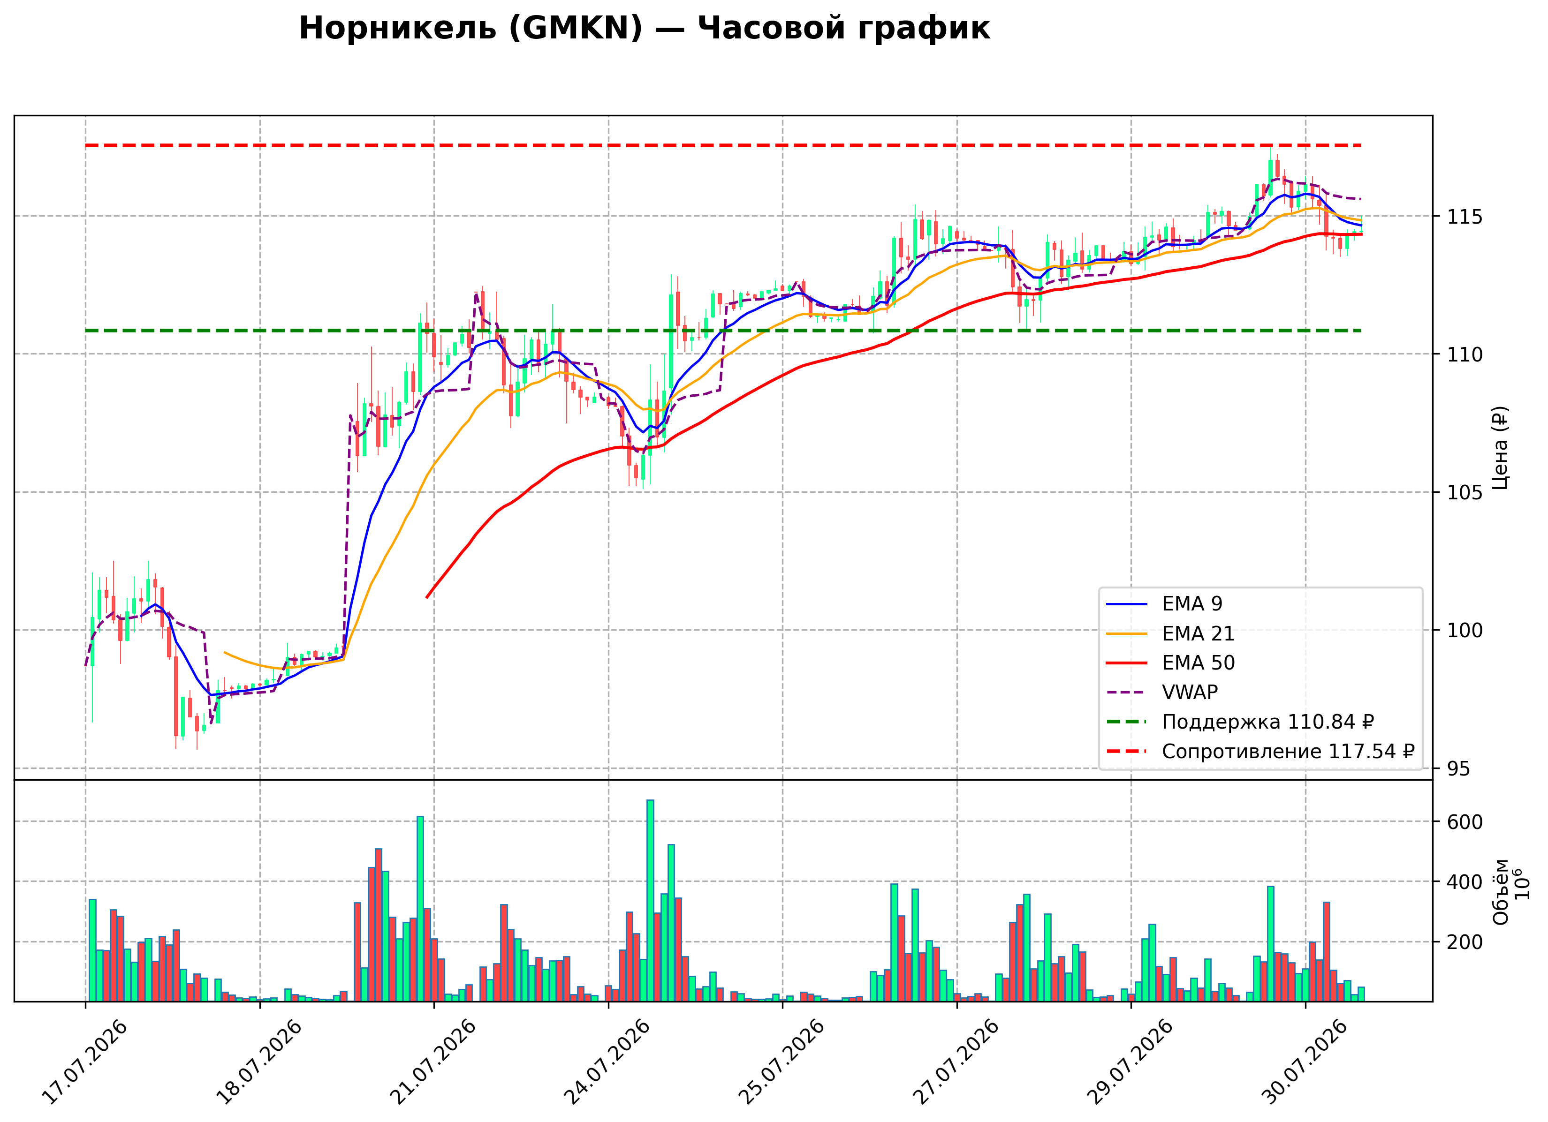This screenshot has width=1548, height=1122.
Task: Click the Объём axis label
Action: [x=1500, y=891]
